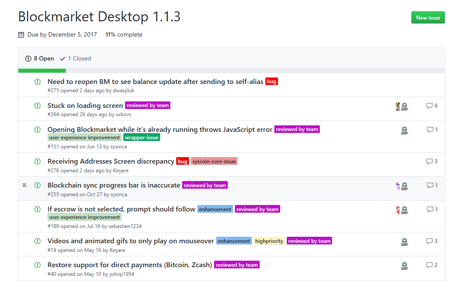Open Videos and animated gifs issue

(x=131, y=241)
